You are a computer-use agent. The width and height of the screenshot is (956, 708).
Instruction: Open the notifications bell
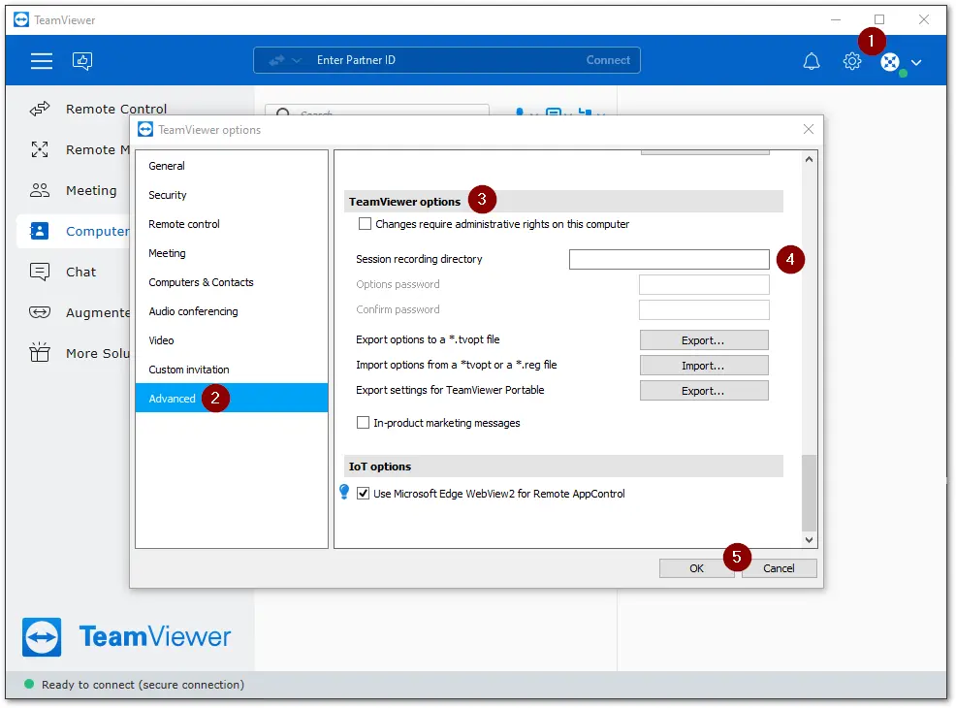coord(811,61)
